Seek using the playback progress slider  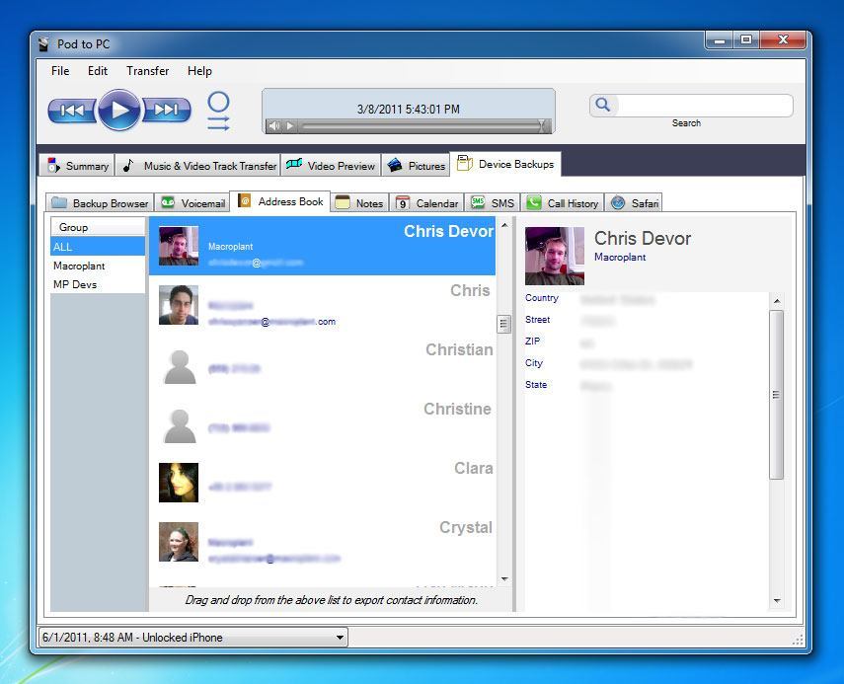pyautogui.click(x=424, y=126)
